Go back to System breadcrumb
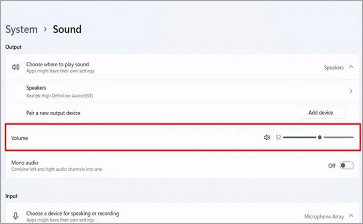Image resolution: width=363 pixels, height=224 pixels. click(x=21, y=30)
